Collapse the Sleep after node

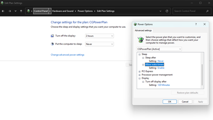coord(143,58)
